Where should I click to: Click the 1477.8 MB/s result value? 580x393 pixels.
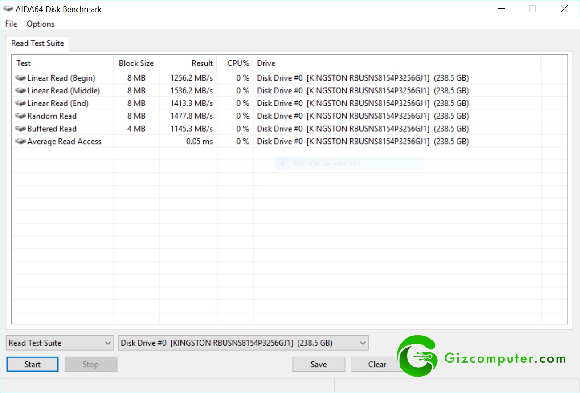192,116
